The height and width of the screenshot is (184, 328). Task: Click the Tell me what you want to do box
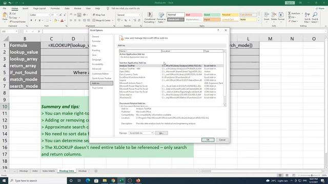pyautogui.click(x=126, y=9)
